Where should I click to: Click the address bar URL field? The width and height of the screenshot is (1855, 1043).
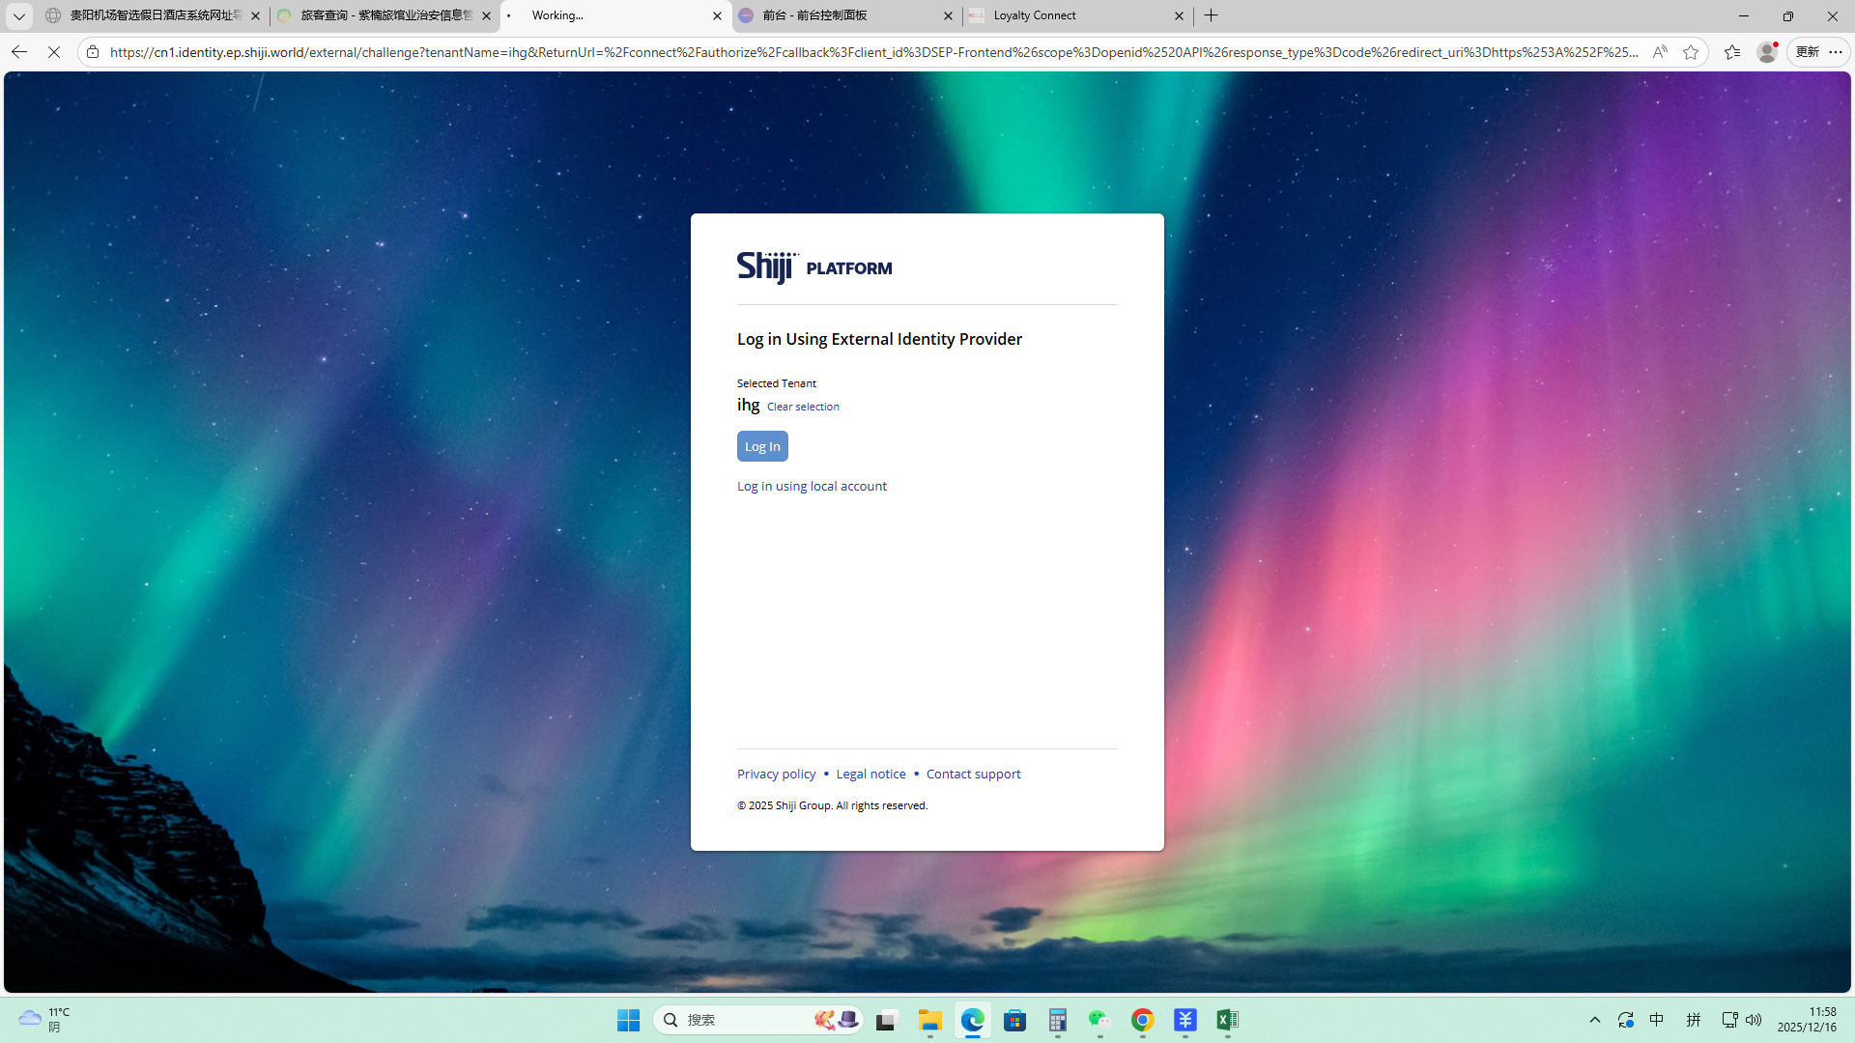click(x=870, y=52)
